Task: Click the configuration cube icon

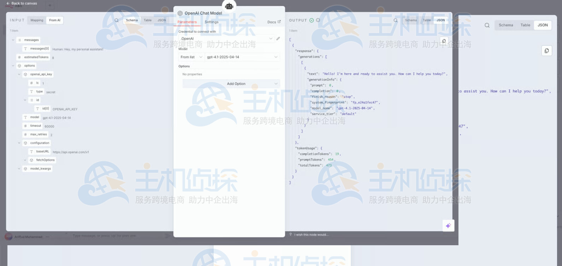Action: 25,143
